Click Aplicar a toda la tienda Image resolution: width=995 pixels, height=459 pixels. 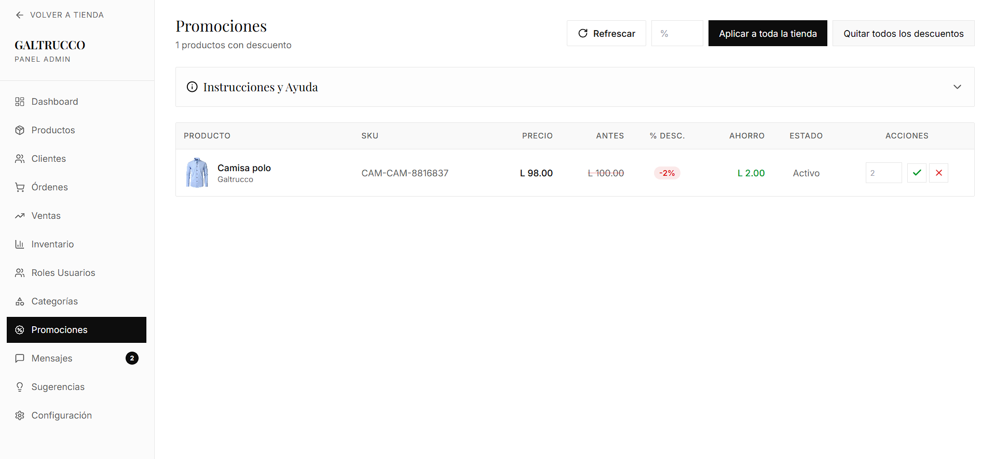767,34
